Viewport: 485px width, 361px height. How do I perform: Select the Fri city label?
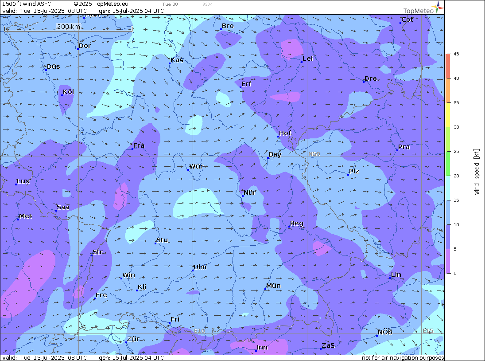click(175, 319)
